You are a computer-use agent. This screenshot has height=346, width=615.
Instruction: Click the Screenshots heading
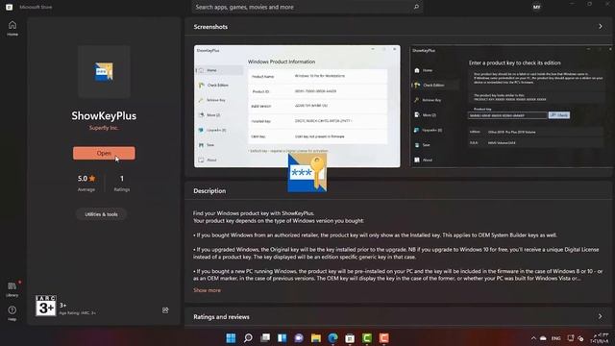[x=210, y=27]
